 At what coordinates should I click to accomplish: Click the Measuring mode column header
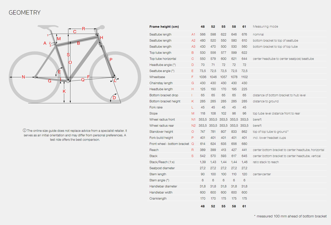[265, 26]
